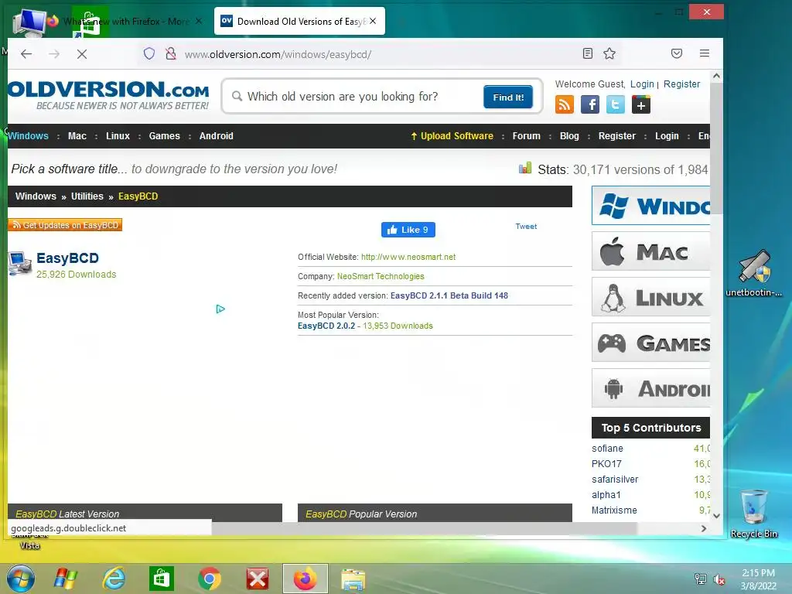
Task: Switch to What's new with Firefox tab
Action: [x=126, y=21]
